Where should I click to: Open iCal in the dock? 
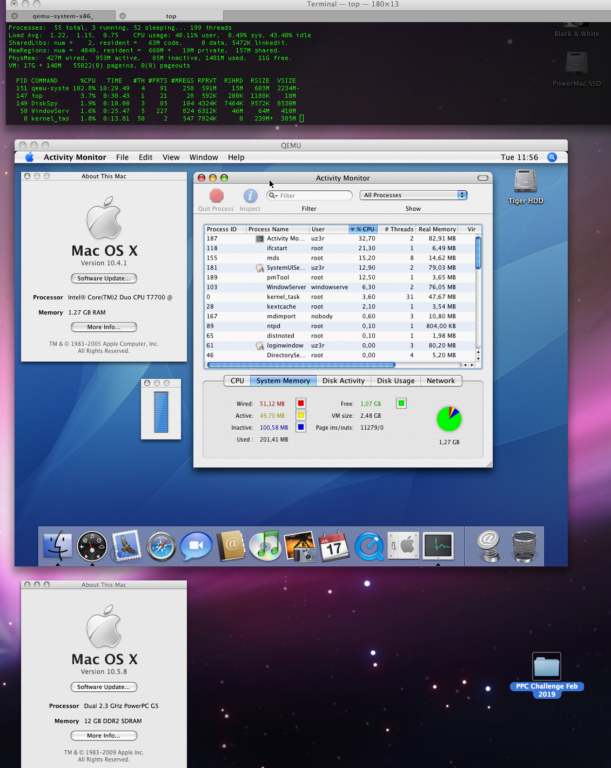[x=334, y=546]
